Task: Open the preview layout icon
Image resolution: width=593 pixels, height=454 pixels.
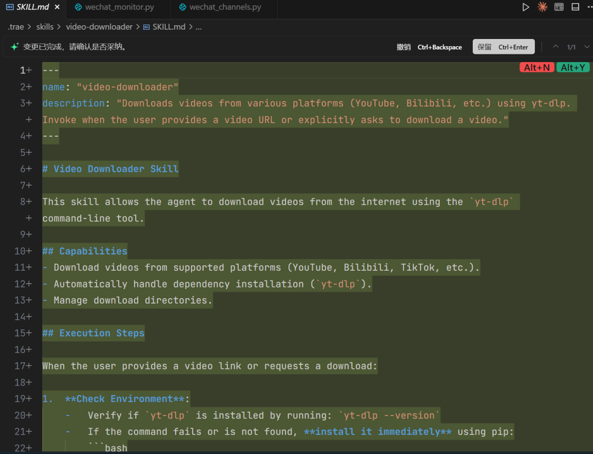Action: pyautogui.click(x=559, y=7)
